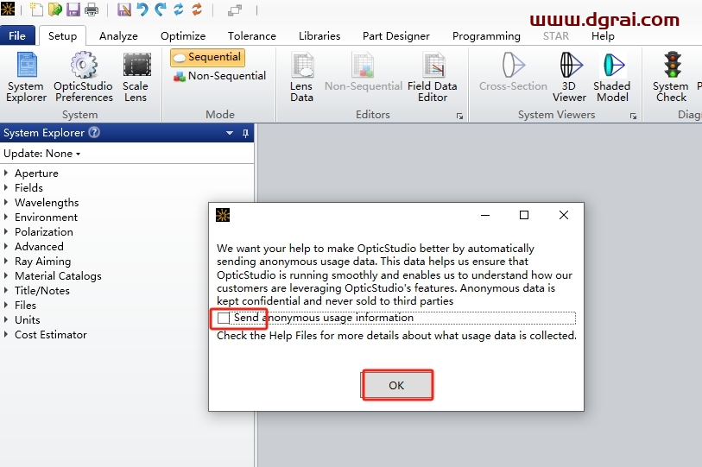702x467 pixels.
Task: Open the Shaded Model viewer
Action: (x=612, y=77)
